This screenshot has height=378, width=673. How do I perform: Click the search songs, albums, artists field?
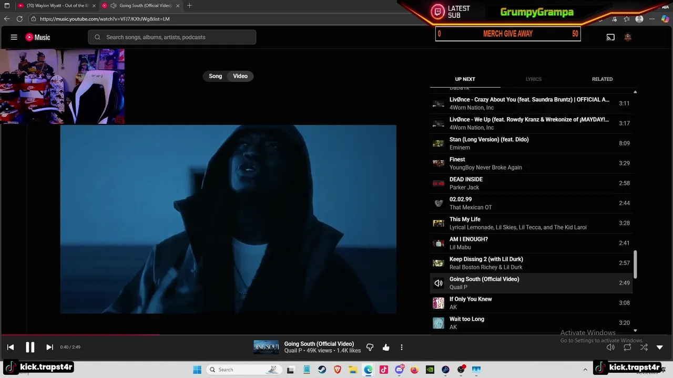click(172, 37)
